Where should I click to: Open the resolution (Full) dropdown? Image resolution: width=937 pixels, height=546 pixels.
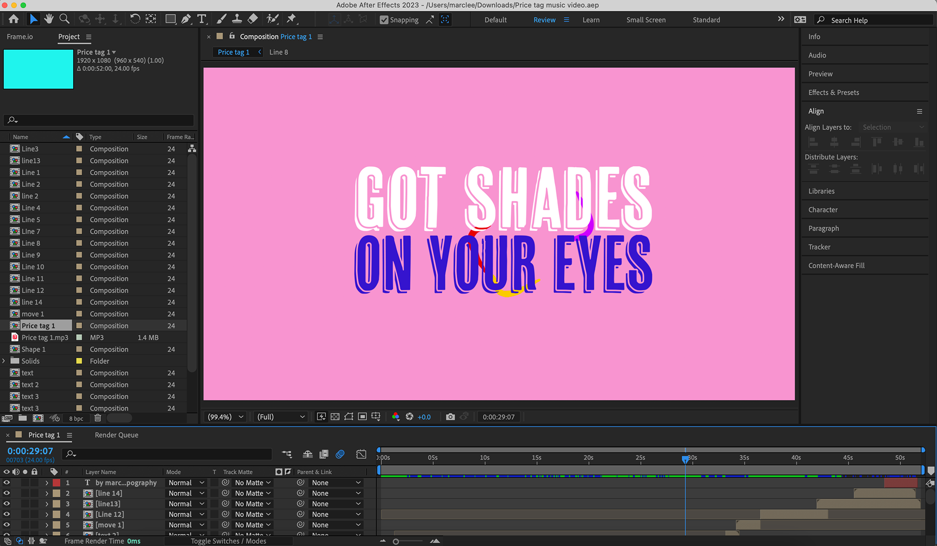[281, 417]
